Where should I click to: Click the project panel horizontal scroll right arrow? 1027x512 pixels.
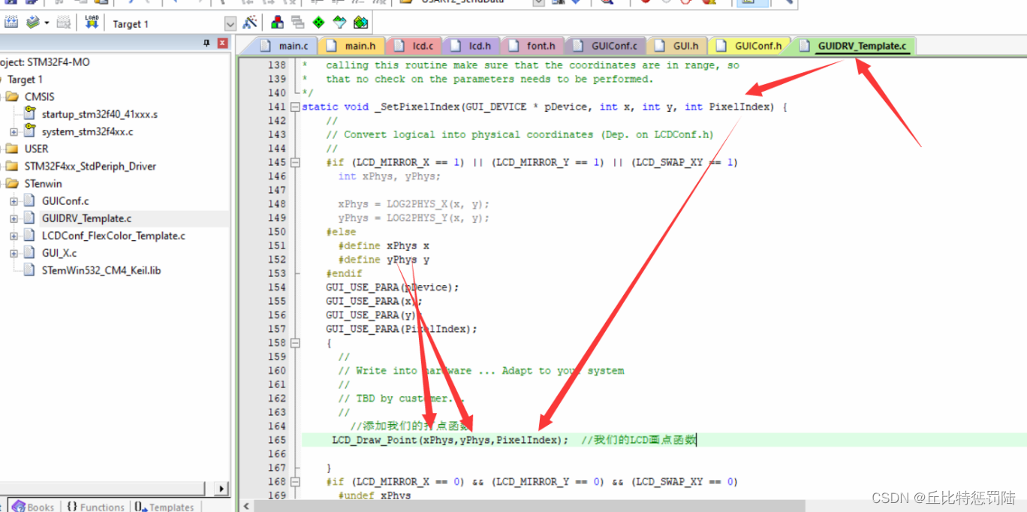pos(221,489)
